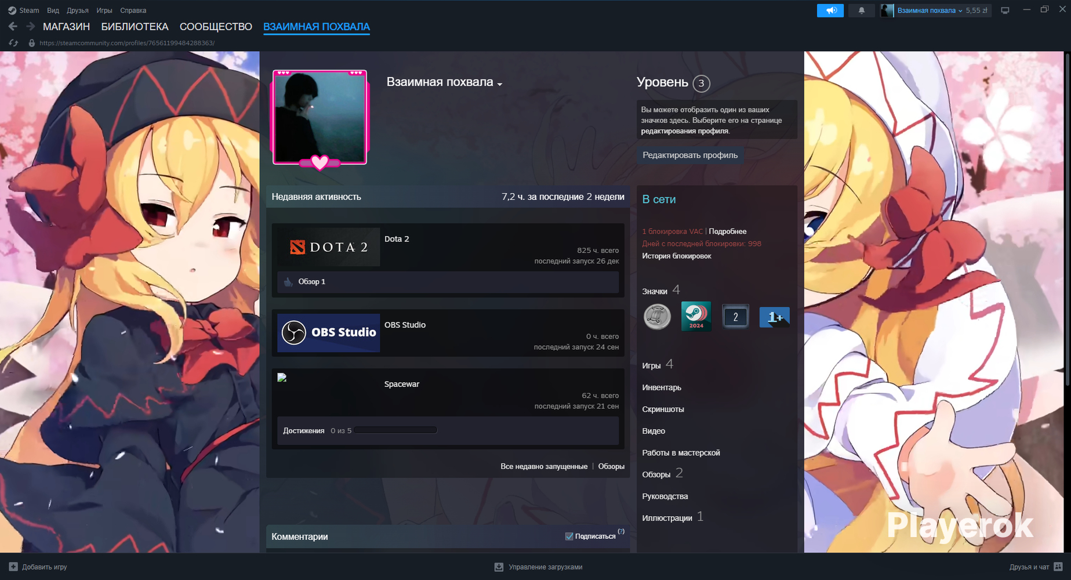Open announcements via the megaphone button
The height and width of the screenshot is (580, 1071).
click(830, 10)
